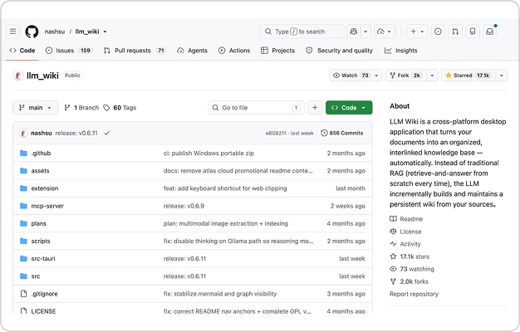Open the scripts folder icon
The image size is (520, 332).
point(23,241)
